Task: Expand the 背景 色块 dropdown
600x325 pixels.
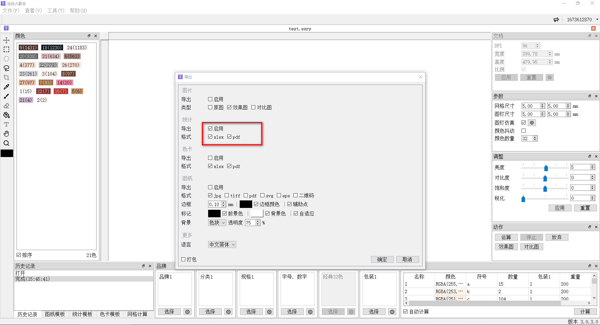Action: point(217,223)
